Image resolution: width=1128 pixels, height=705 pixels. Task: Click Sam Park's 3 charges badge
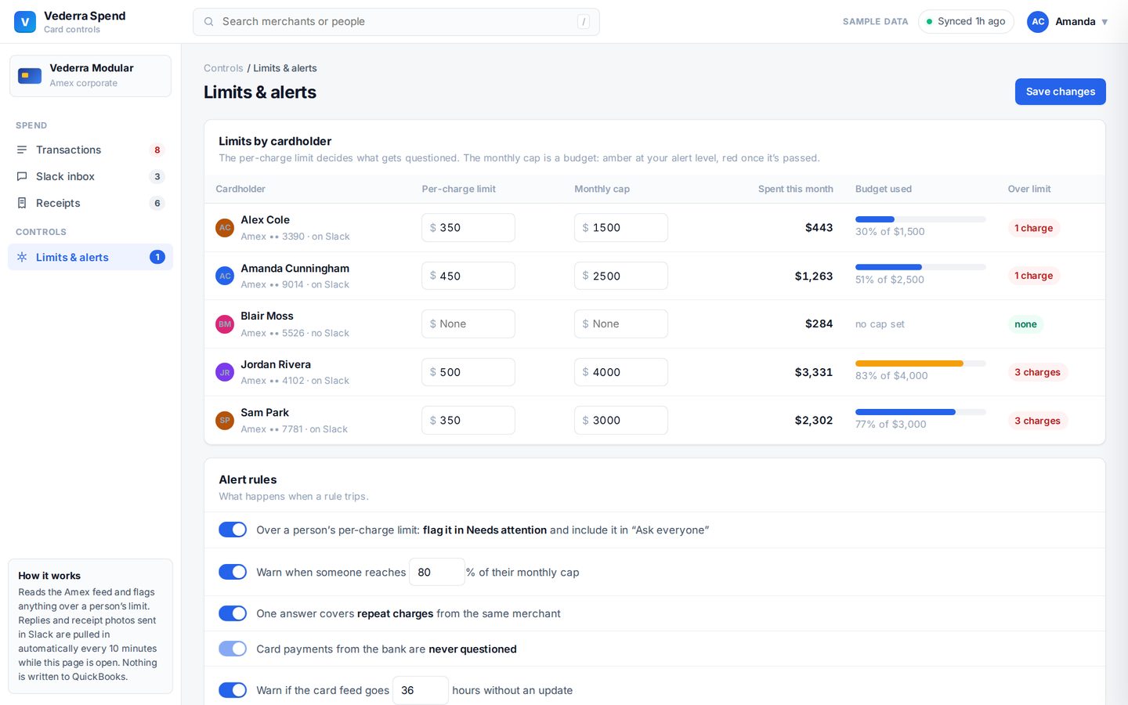[1037, 421]
